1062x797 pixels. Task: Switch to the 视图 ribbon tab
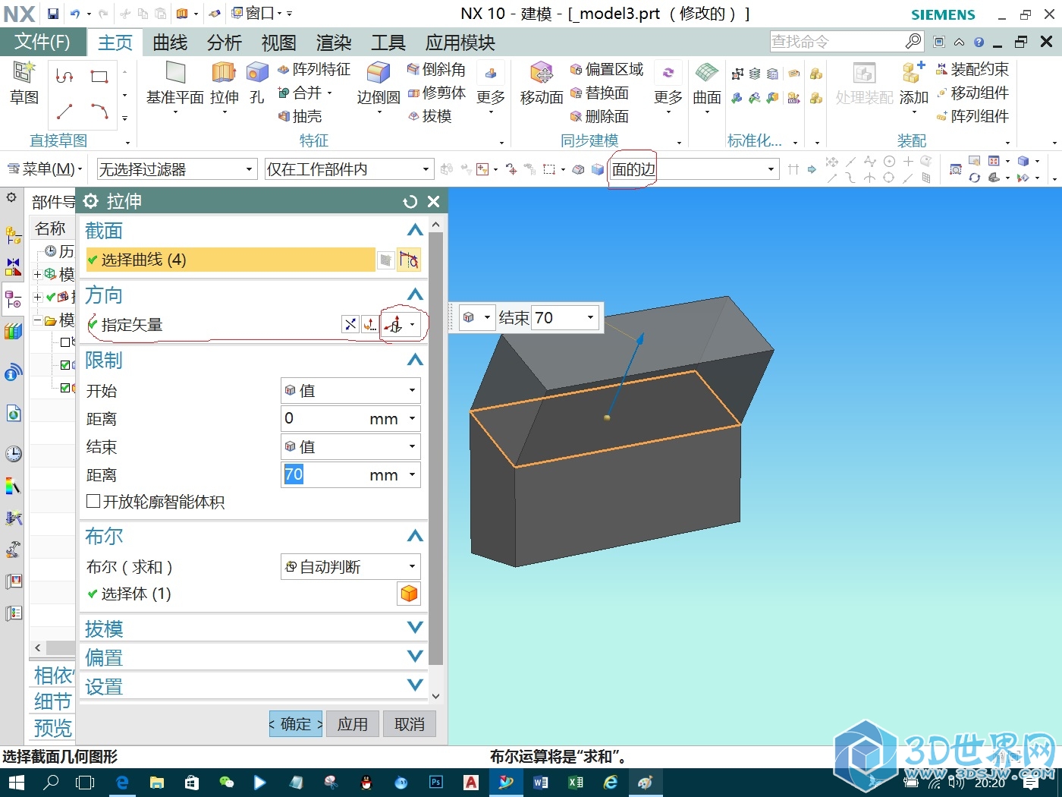pyautogui.click(x=279, y=43)
